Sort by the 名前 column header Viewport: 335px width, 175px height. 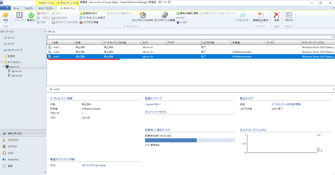tap(63, 43)
